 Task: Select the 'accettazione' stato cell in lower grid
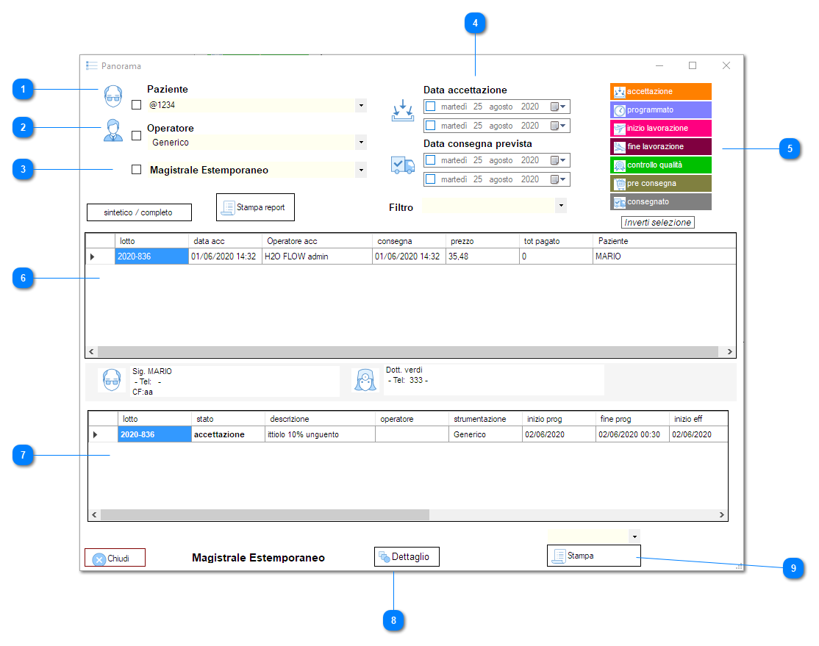point(228,434)
